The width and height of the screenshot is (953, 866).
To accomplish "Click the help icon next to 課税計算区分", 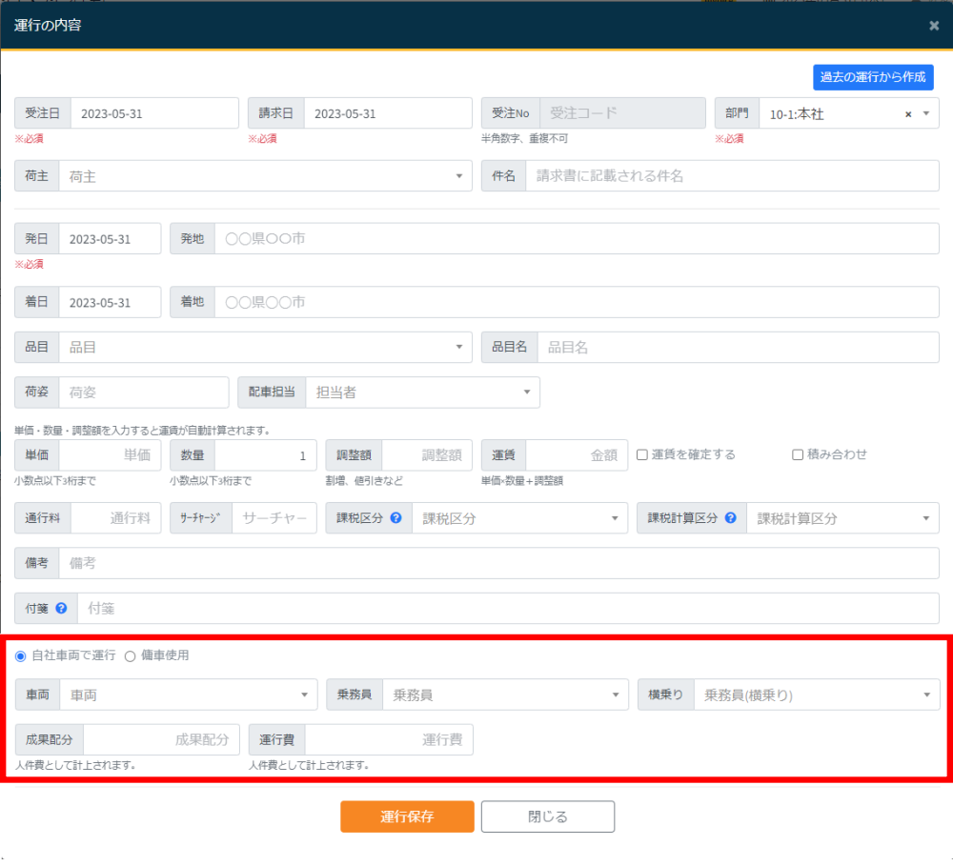I will (x=731, y=518).
